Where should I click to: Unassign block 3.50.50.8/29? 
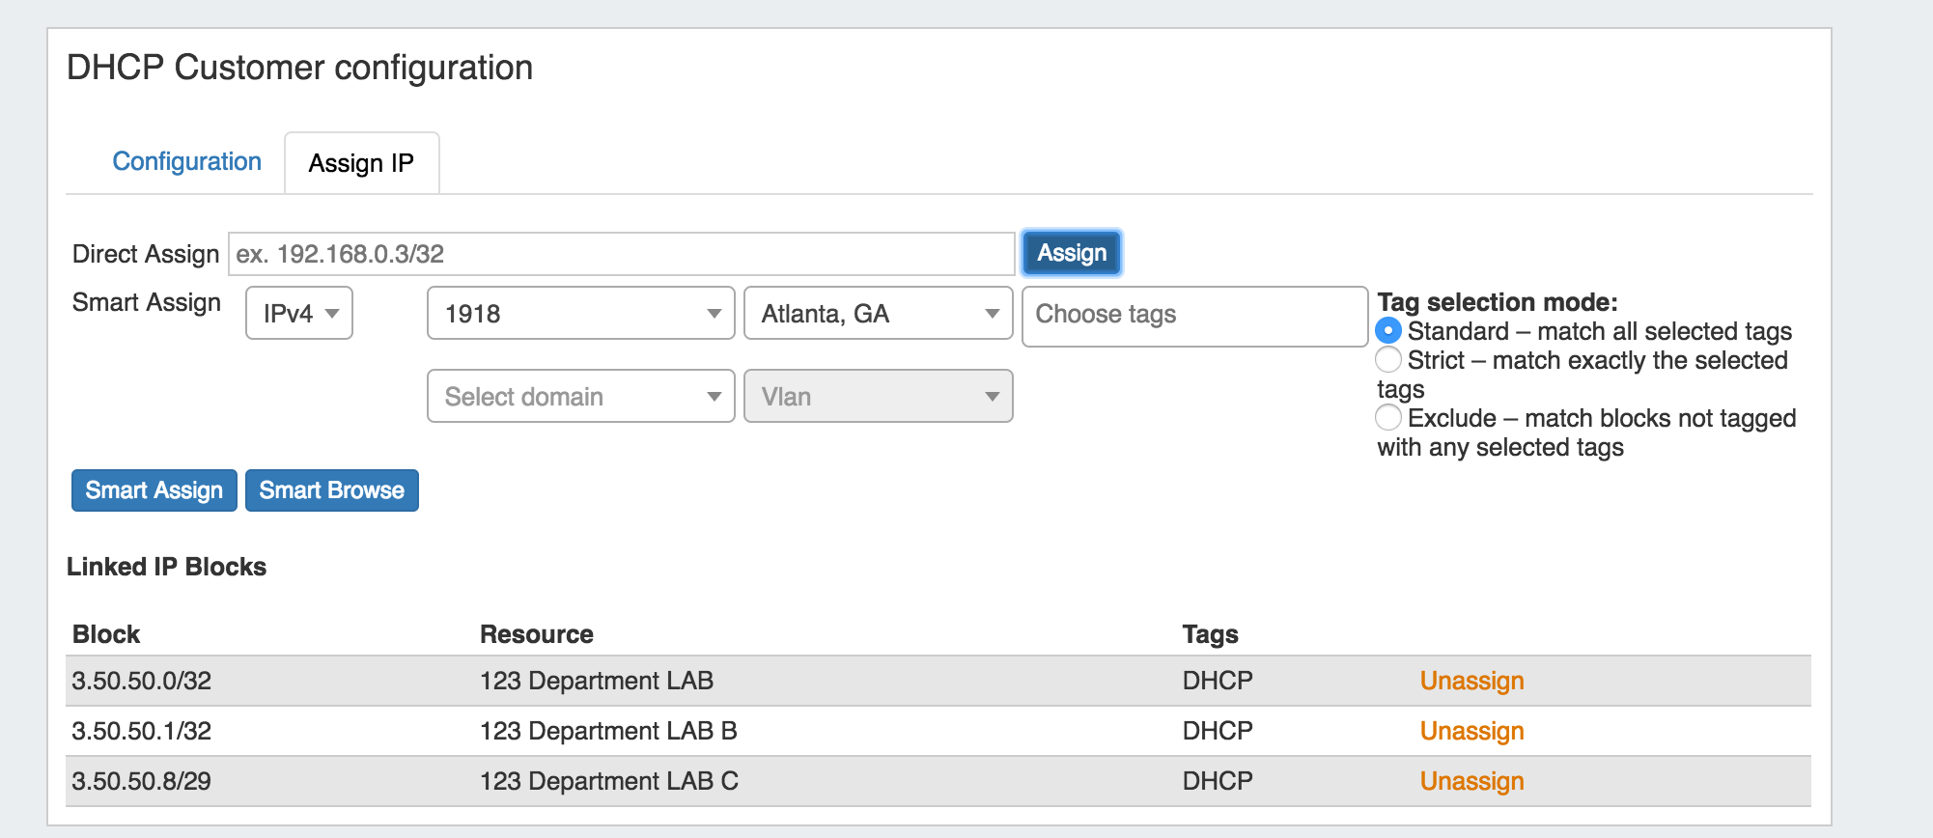tap(1471, 781)
